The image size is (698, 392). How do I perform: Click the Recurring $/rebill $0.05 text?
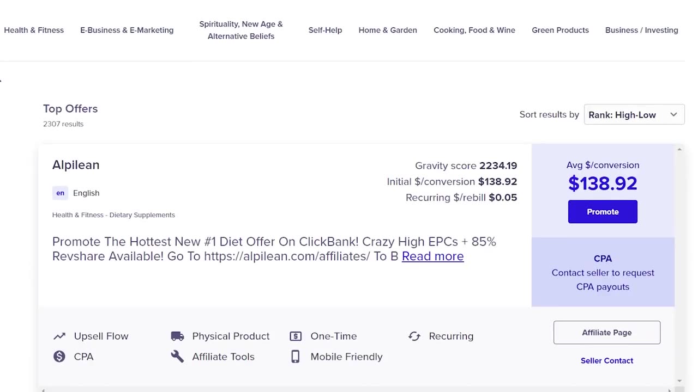(x=461, y=197)
